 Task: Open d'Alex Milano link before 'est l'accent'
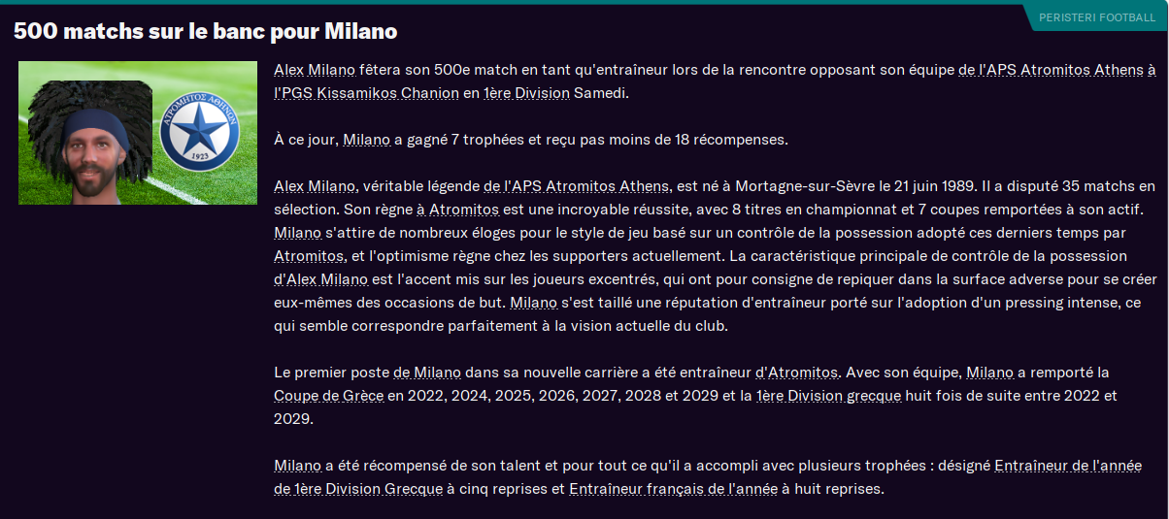coord(320,279)
